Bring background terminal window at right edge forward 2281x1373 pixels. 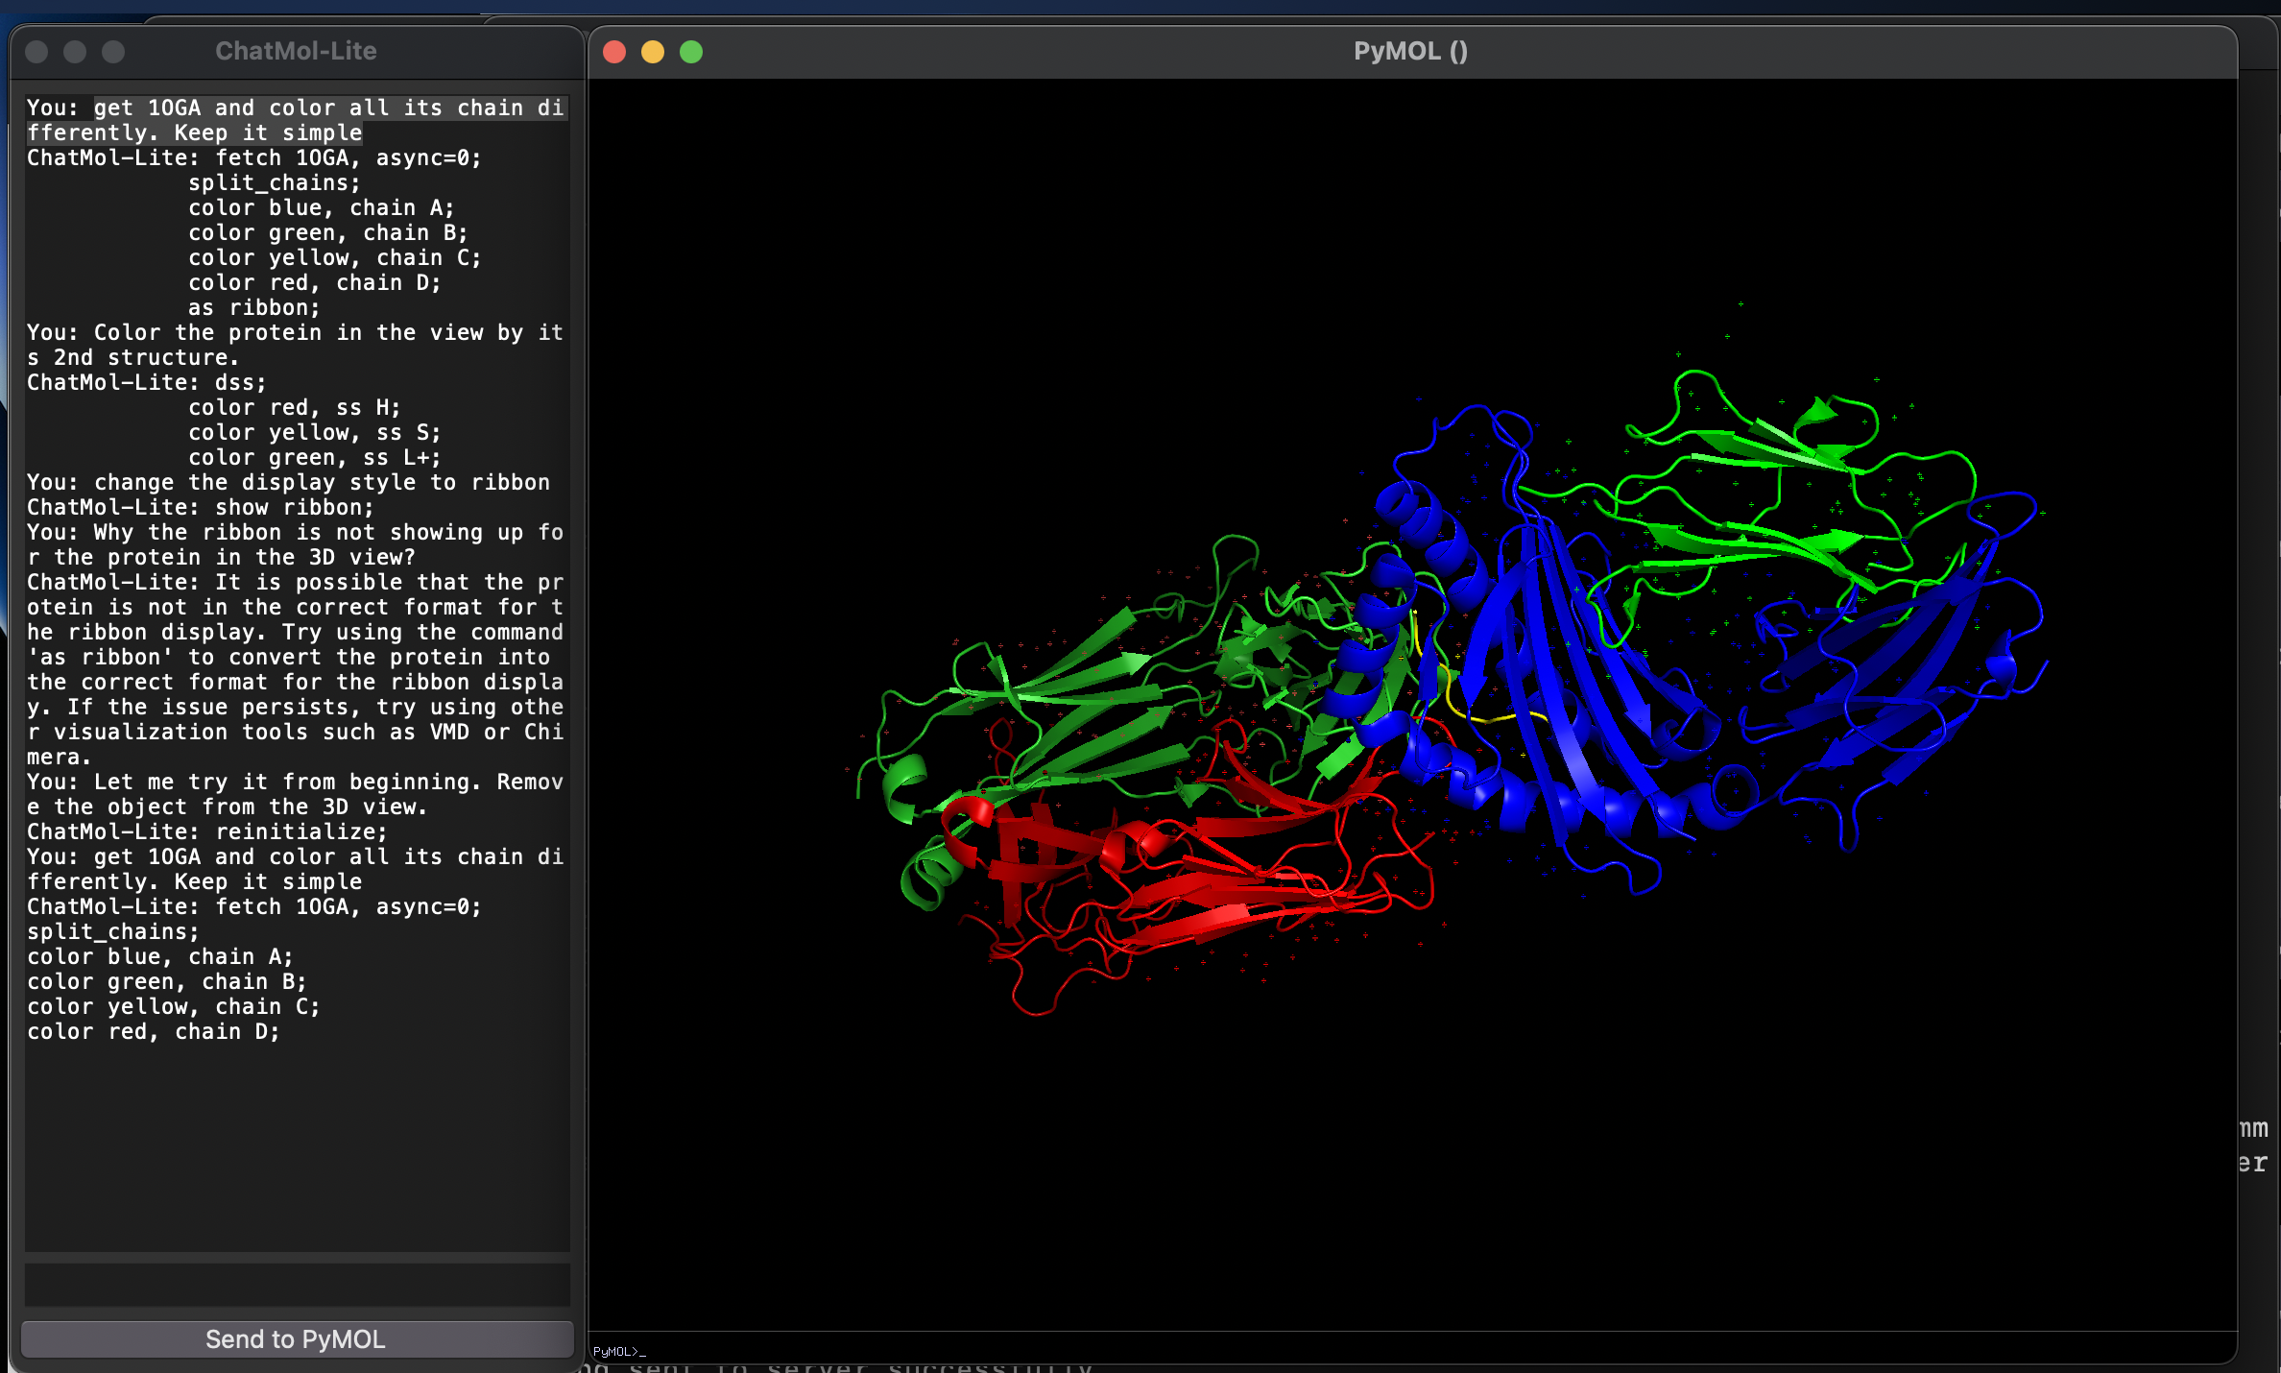(2258, 1146)
